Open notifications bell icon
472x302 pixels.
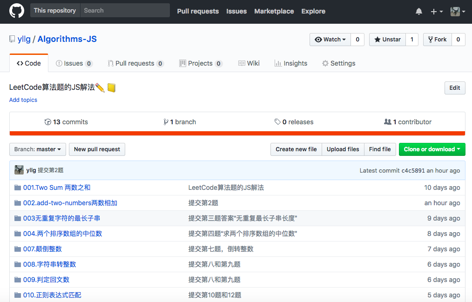[419, 12]
